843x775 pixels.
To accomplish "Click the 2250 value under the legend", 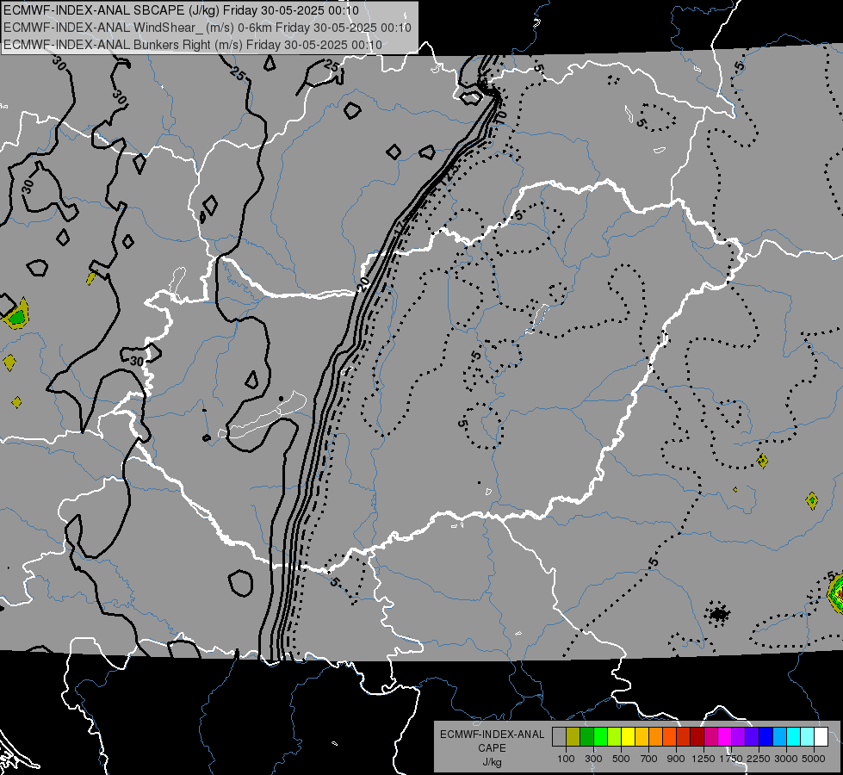I will pos(759,759).
